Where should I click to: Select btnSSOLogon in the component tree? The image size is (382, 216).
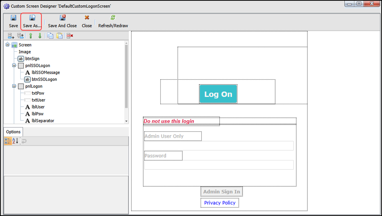point(44,79)
